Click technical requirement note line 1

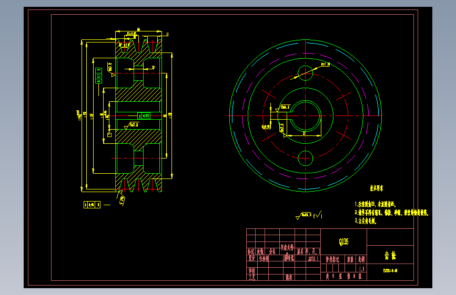tap(375, 204)
